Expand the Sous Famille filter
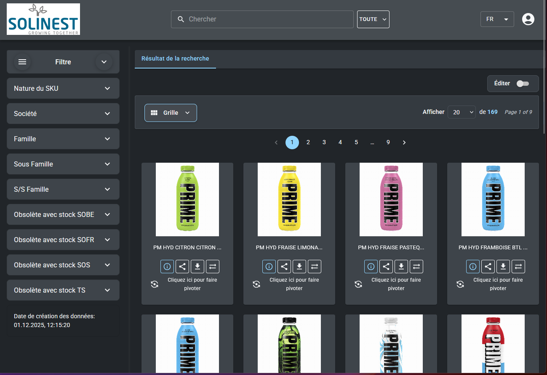The image size is (547, 375). point(63,164)
